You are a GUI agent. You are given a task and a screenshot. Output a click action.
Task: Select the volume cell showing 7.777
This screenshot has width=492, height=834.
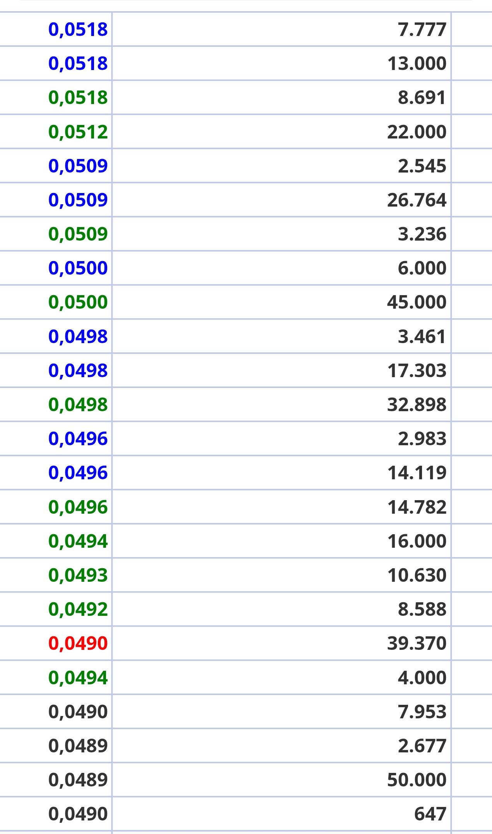point(282,29)
